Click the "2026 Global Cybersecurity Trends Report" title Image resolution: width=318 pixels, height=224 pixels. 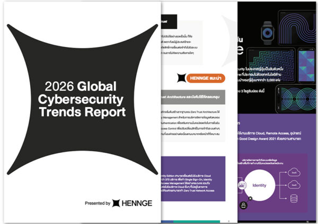[82, 99]
